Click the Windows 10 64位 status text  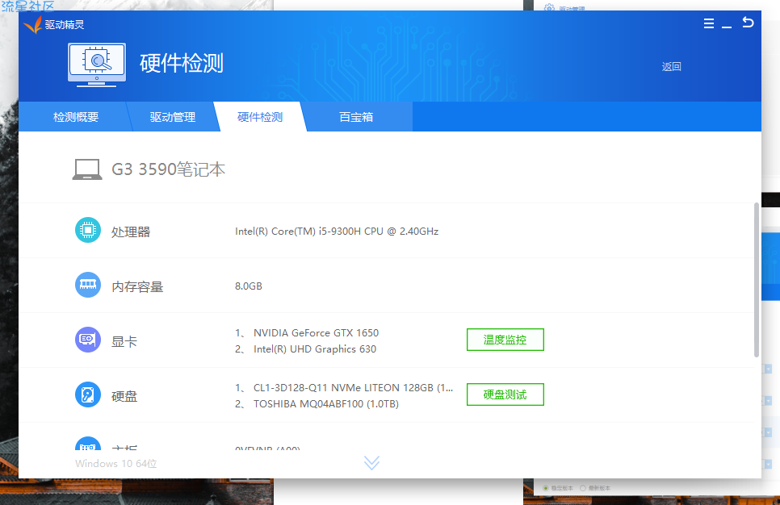pyautogui.click(x=116, y=463)
